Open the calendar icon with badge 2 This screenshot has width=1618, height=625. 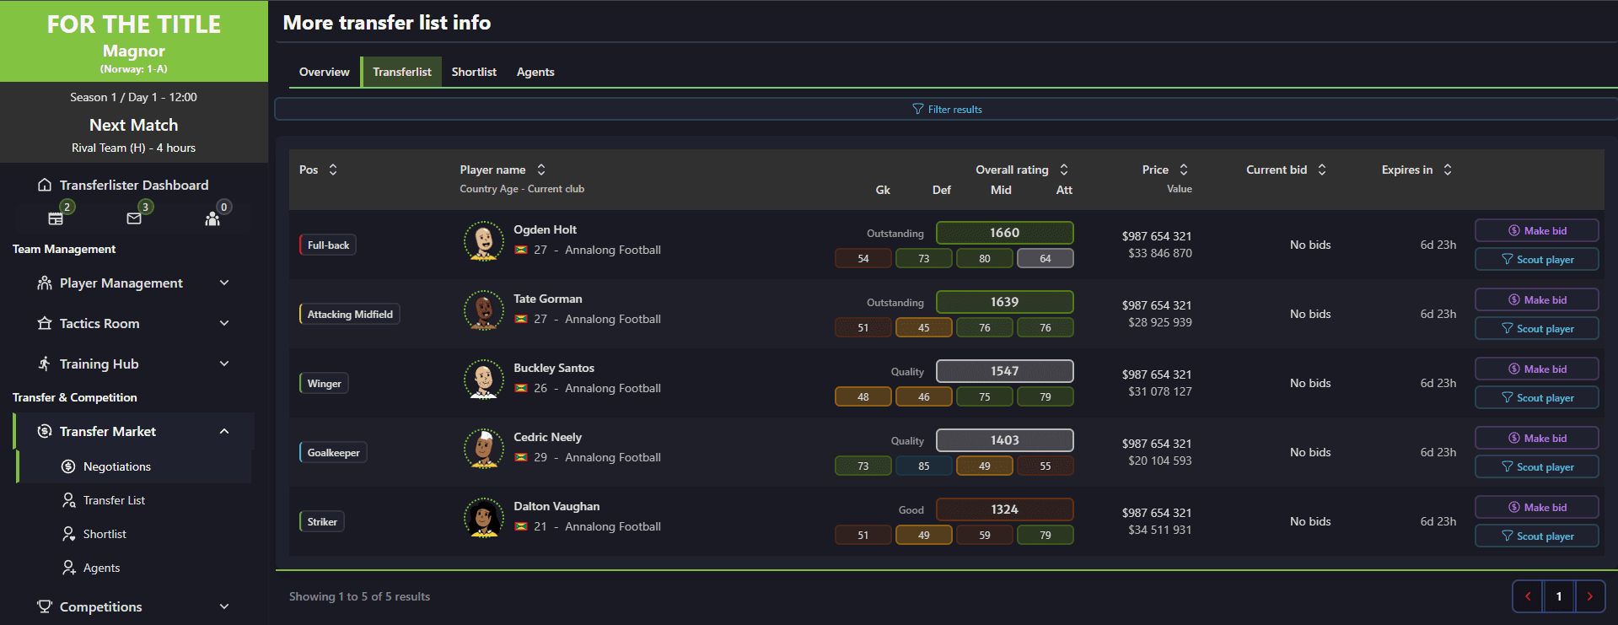(56, 218)
